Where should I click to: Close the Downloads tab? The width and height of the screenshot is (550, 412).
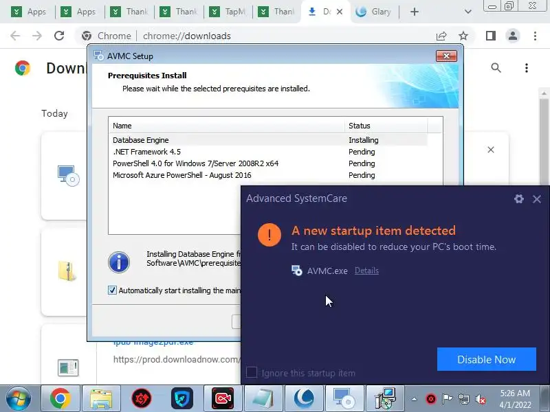(x=339, y=12)
